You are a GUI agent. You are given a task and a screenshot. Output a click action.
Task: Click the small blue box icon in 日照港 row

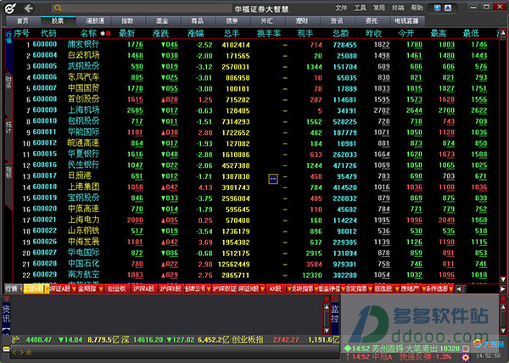coord(273,178)
